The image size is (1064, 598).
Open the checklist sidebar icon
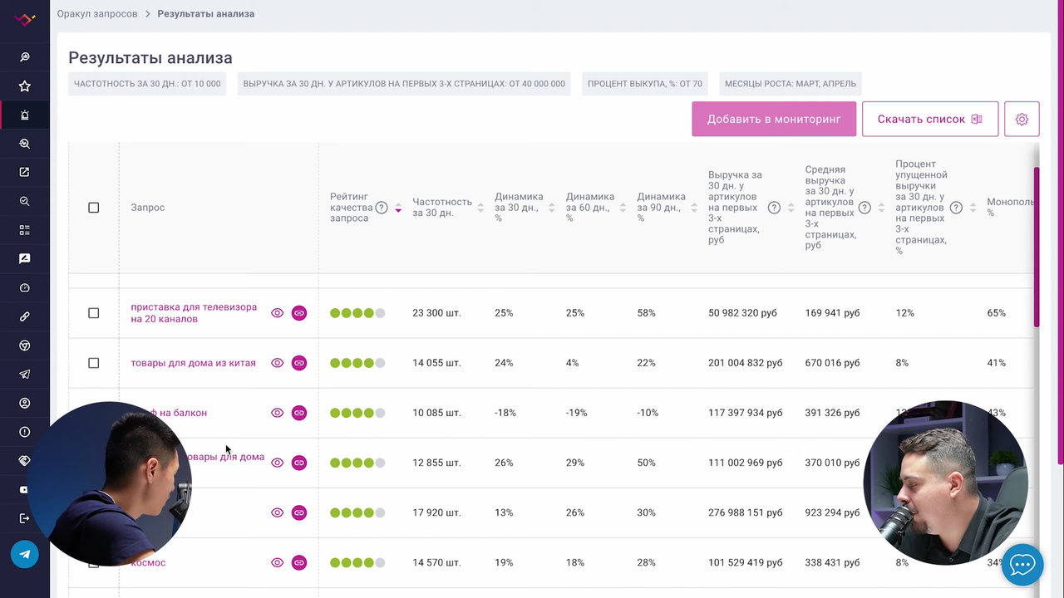tap(25, 230)
